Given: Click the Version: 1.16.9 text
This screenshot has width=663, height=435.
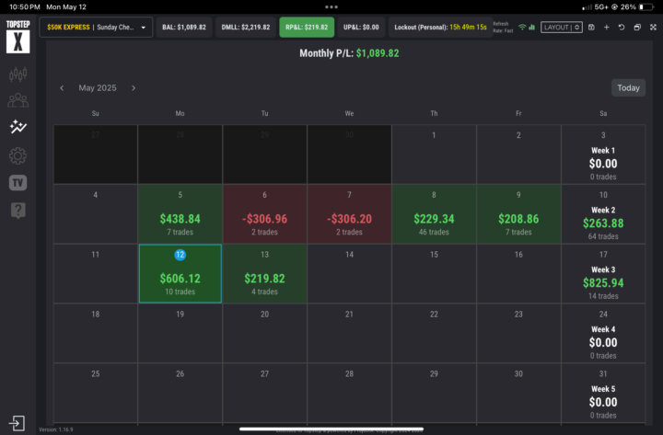Looking at the screenshot, I should tap(56, 429).
